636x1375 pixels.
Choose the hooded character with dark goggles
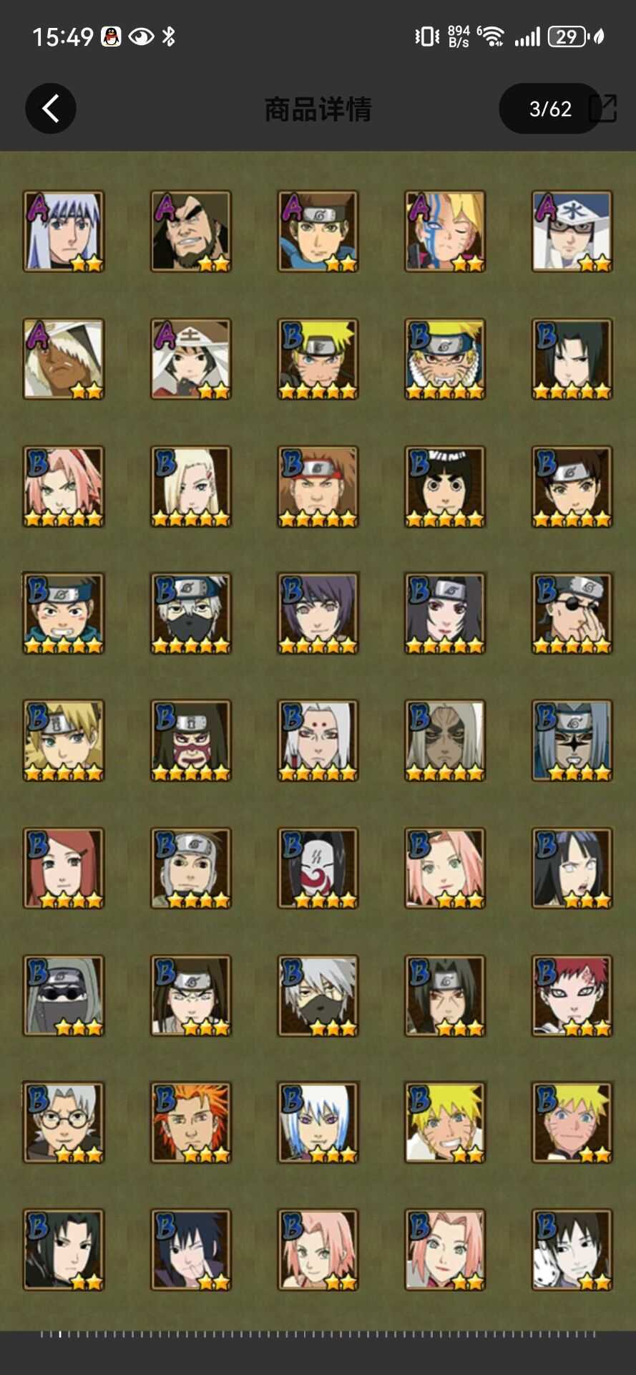tap(64, 996)
